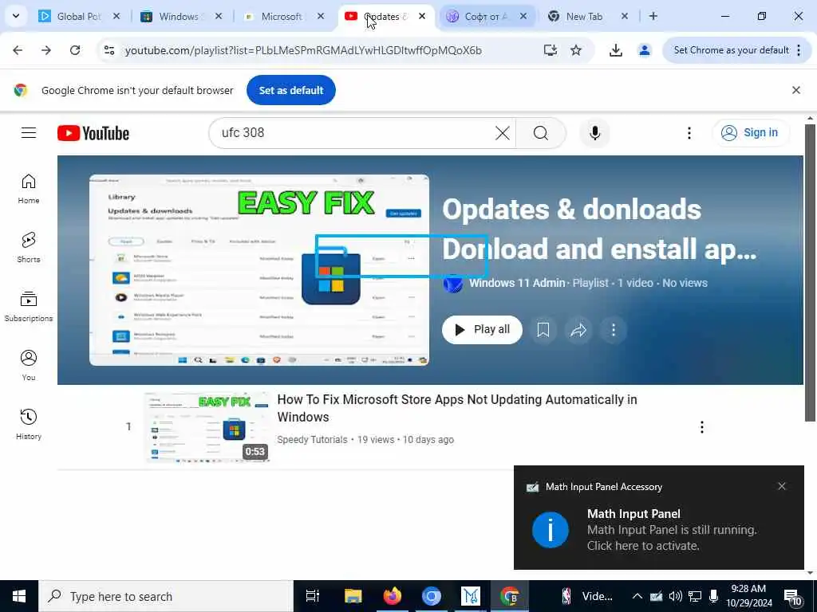Open Shorts in sidebar
The height and width of the screenshot is (612, 817).
click(x=29, y=247)
